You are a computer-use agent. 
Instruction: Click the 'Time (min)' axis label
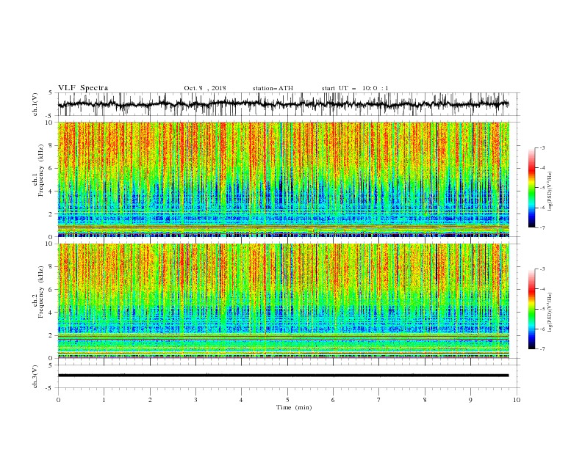(294, 407)
